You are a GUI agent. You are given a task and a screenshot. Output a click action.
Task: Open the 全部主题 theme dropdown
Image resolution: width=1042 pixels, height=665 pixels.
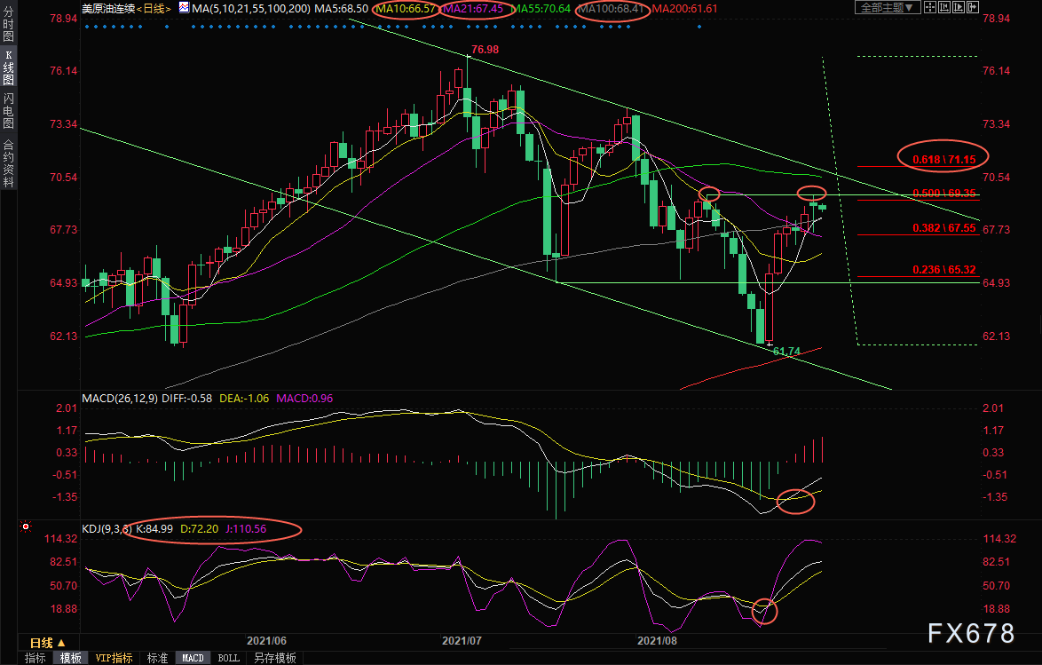[x=884, y=8]
